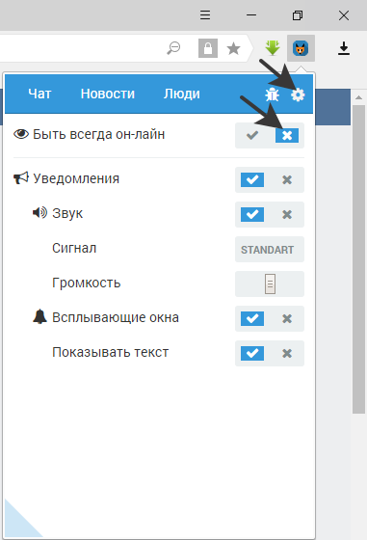Switch to the Новости tab
Screen dimensions: 367x540
pyautogui.click(x=107, y=94)
